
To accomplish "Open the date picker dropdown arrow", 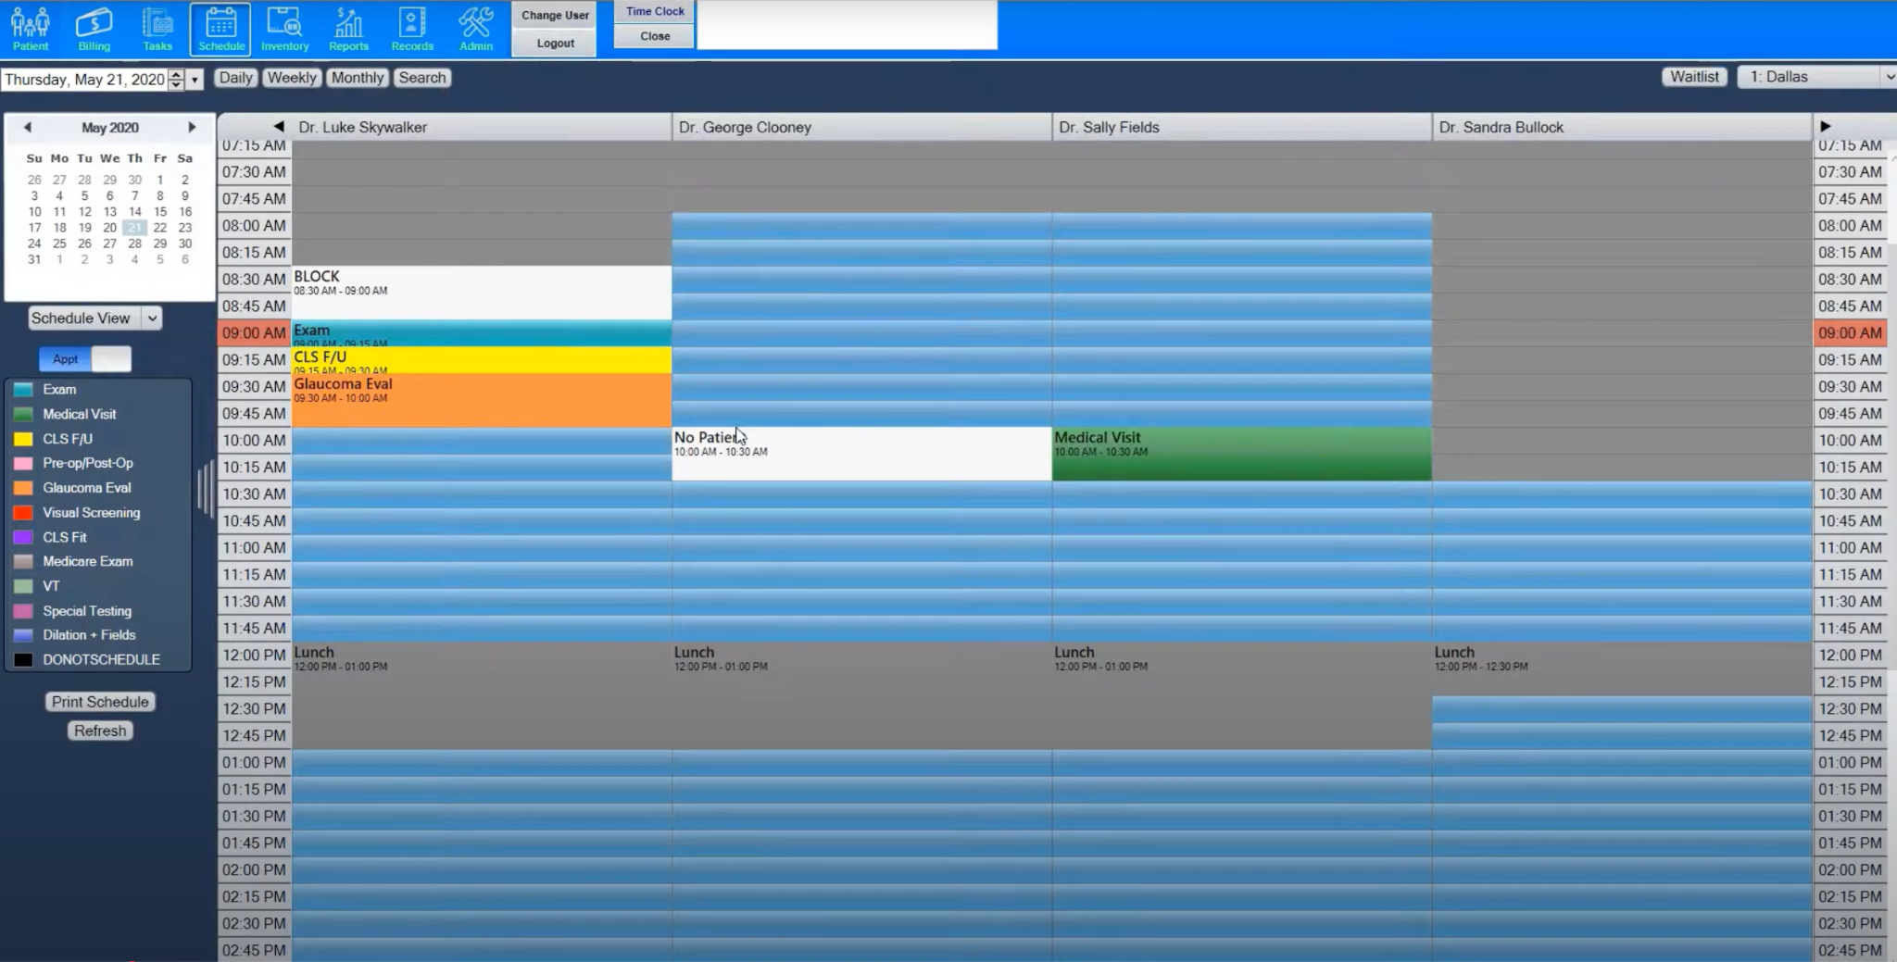I will tap(195, 80).
